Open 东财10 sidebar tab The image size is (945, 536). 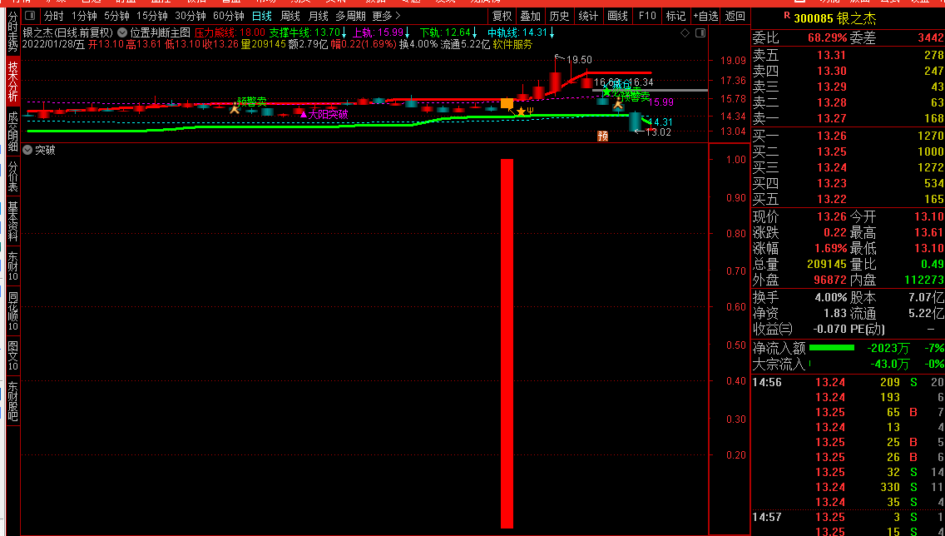click(12, 266)
